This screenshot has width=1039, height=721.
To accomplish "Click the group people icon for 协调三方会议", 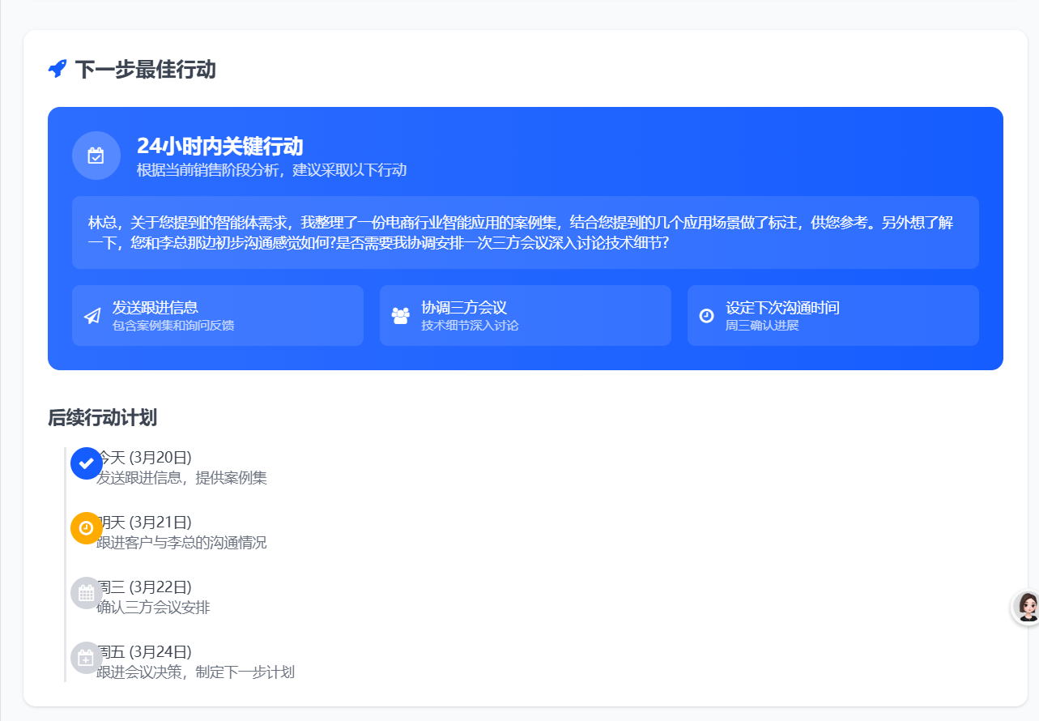I will pos(400,316).
